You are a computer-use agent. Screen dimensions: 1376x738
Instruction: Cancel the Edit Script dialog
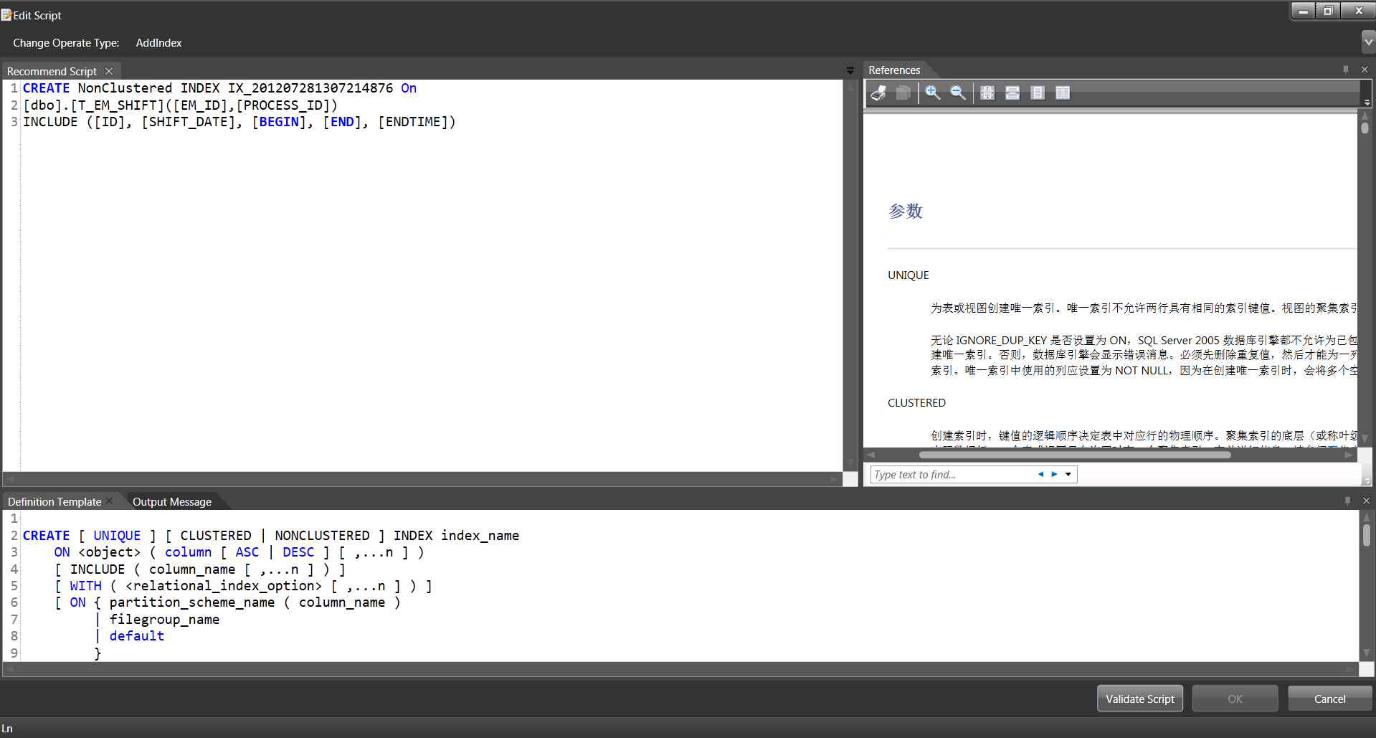coord(1329,699)
